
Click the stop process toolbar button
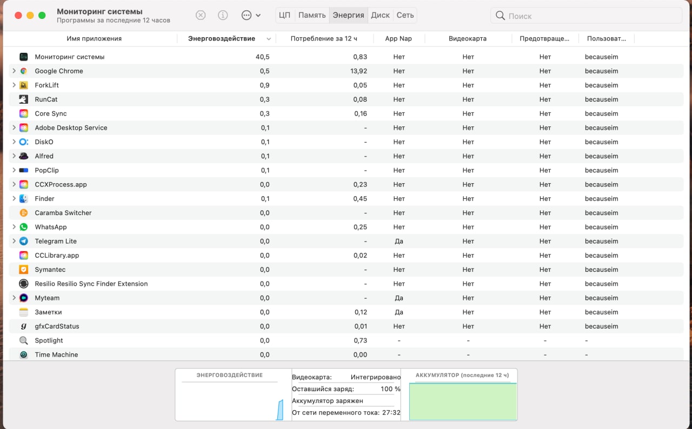pyautogui.click(x=201, y=15)
